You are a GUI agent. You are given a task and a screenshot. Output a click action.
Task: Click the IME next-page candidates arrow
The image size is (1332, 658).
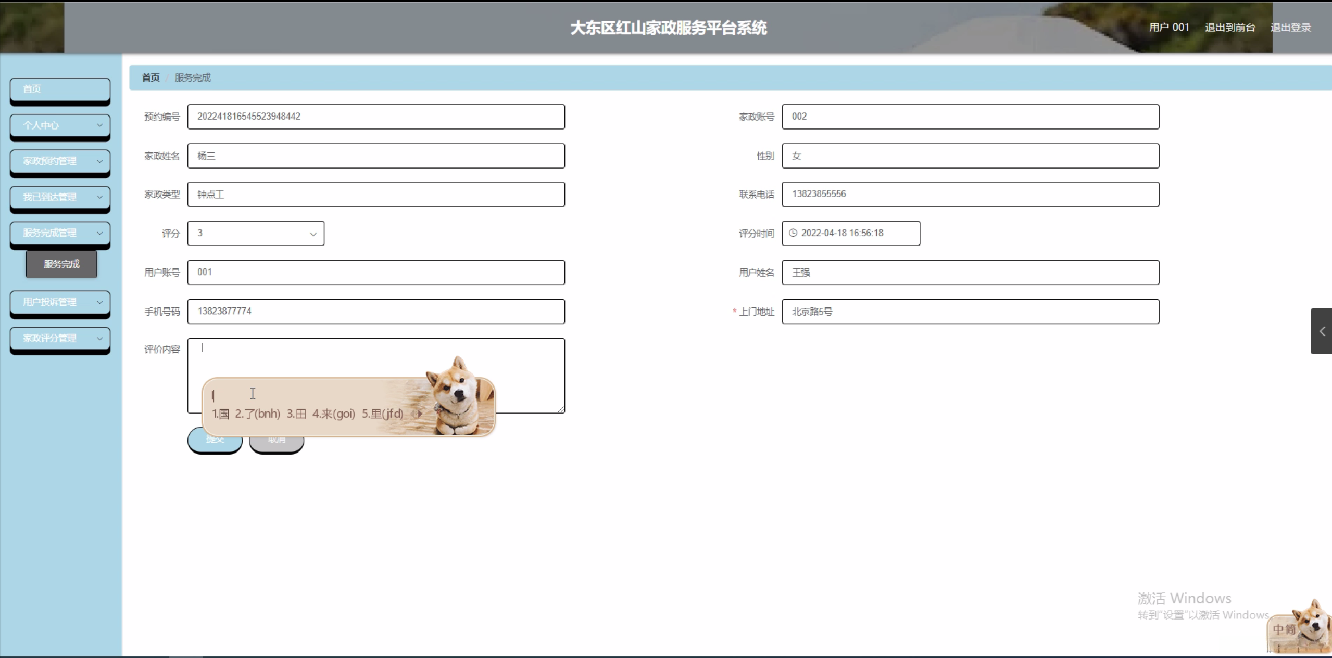(420, 414)
